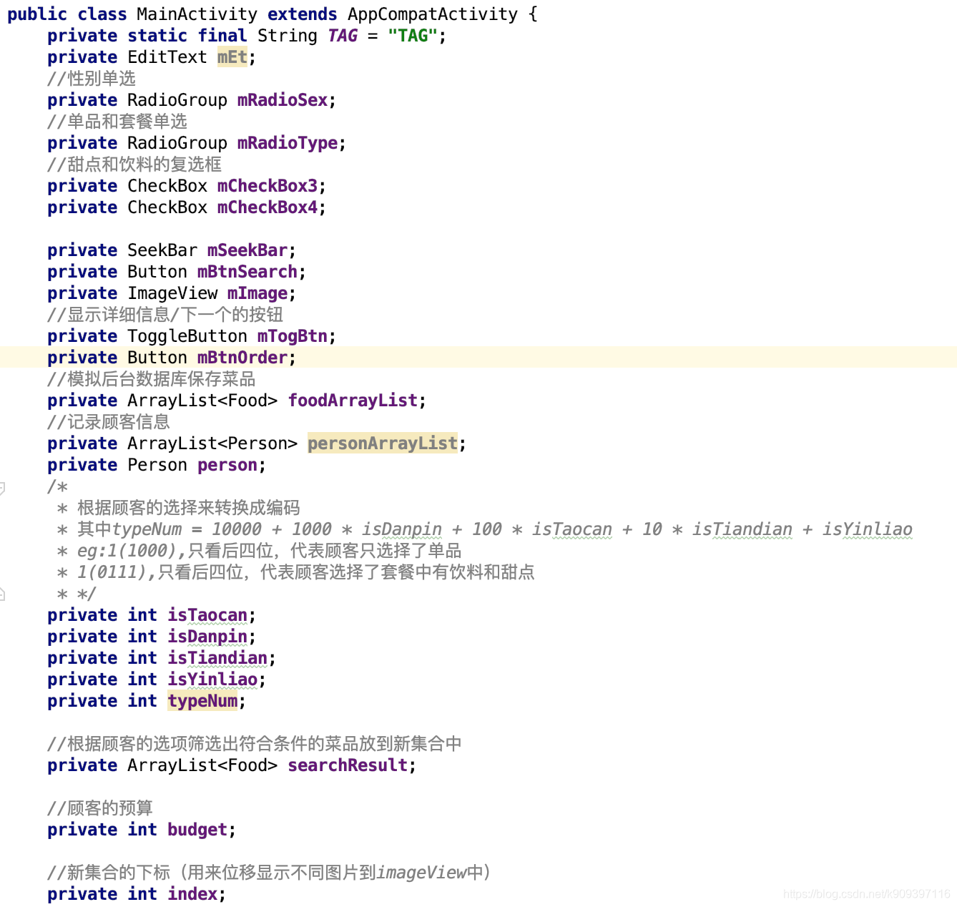Click the 1(0111) comment line
Screen dimensions: 957x907
click(296, 572)
